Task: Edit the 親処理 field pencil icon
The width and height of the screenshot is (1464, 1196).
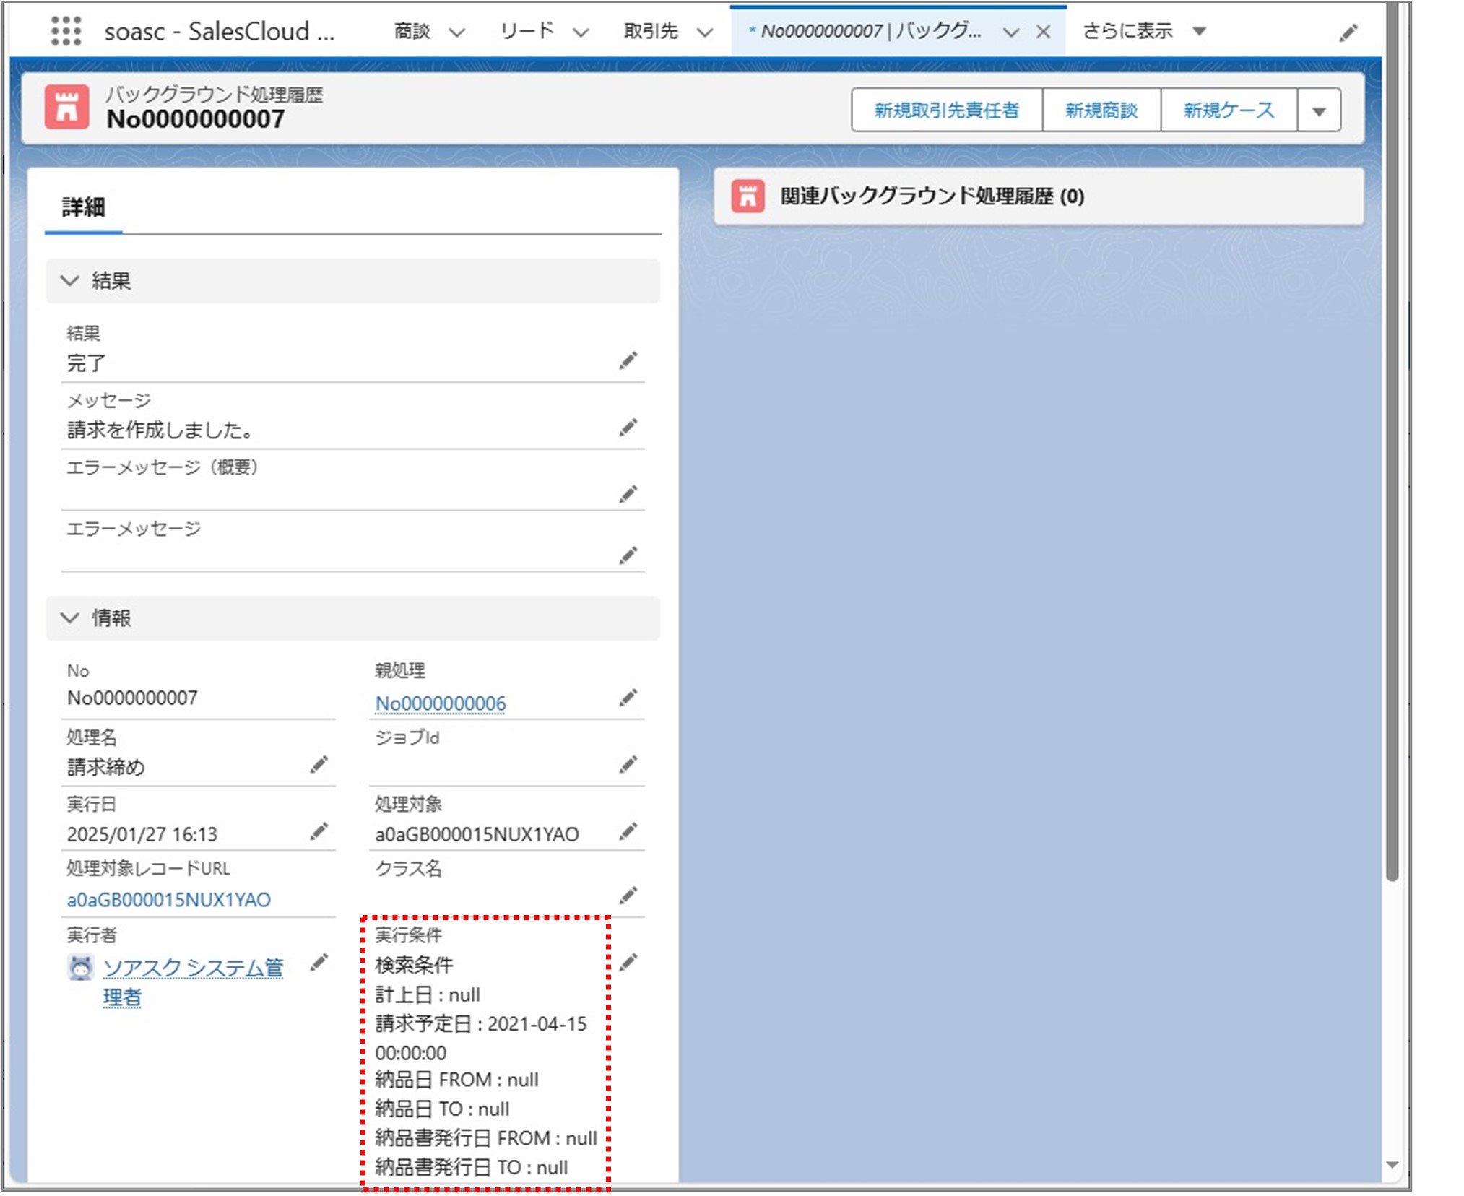Action: point(628,698)
